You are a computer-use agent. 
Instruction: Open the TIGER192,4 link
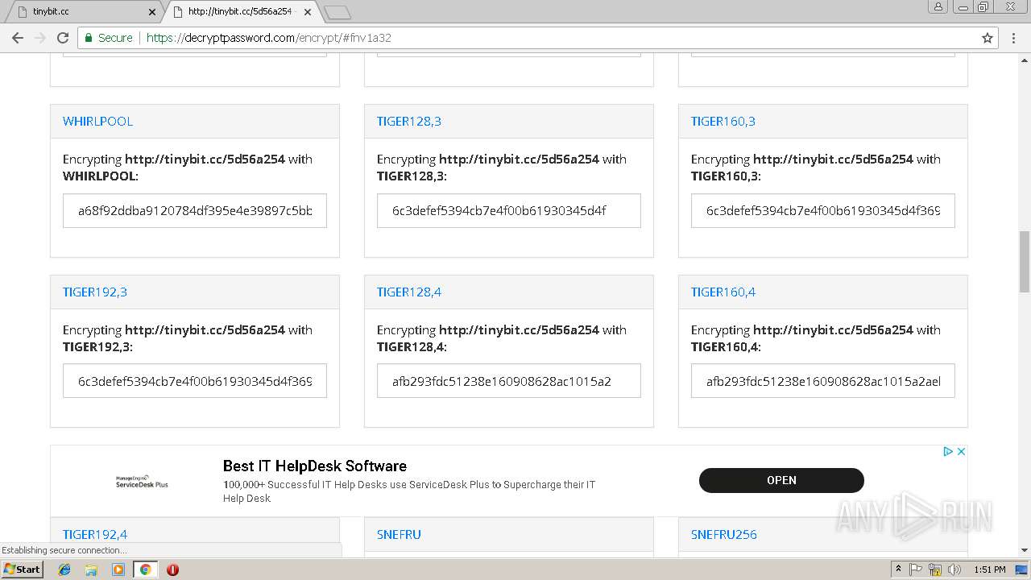[94, 535]
